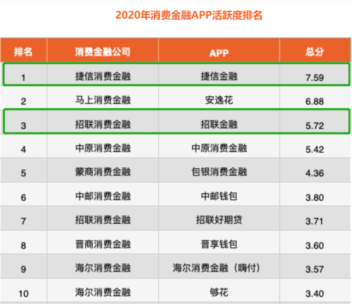Screen dimensions: 352x304
Task: Select score cell 3.80
Action: (x=315, y=198)
